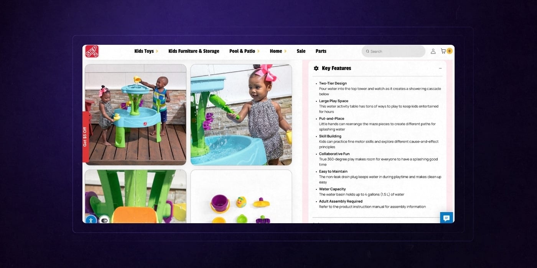Open close-up photo of girl with pink bow
The image size is (537, 268).
(241, 114)
